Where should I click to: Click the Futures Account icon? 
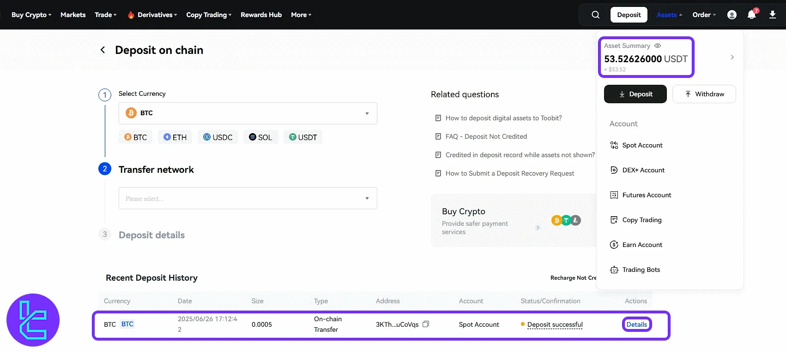point(614,195)
